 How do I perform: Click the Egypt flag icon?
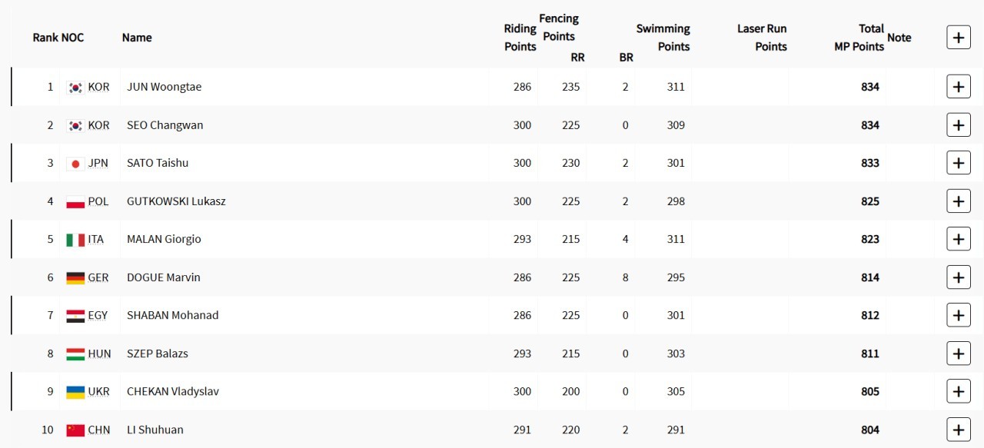click(x=75, y=316)
